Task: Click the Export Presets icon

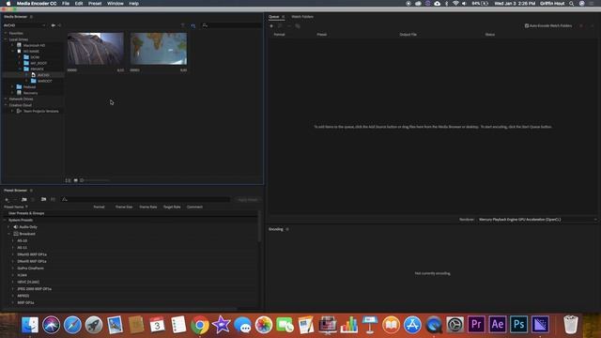Action: click(x=53, y=200)
